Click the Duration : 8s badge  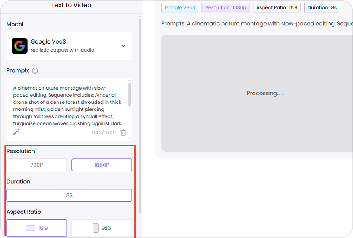click(322, 7)
